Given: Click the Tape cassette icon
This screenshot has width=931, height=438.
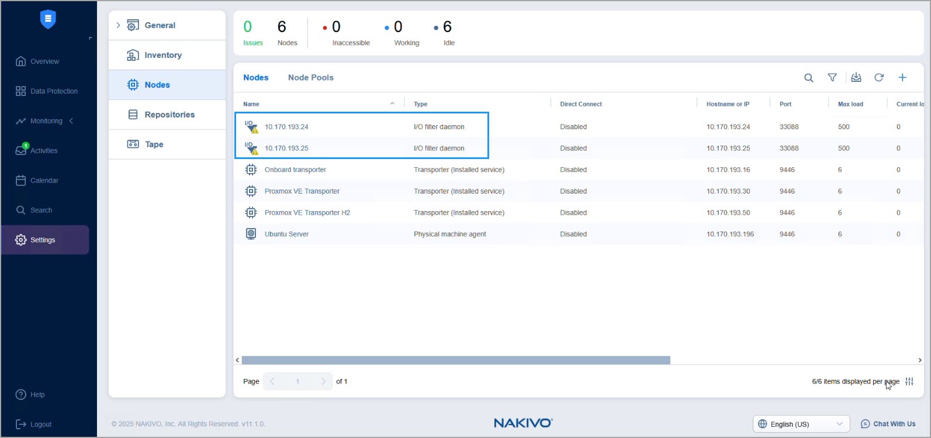Looking at the screenshot, I should click(133, 144).
